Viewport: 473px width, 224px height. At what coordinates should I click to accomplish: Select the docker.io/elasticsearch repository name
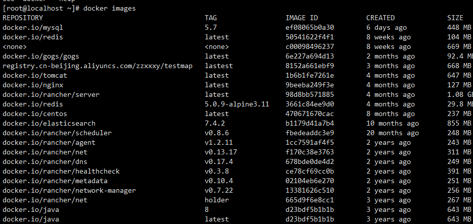pyautogui.click(x=49, y=123)
